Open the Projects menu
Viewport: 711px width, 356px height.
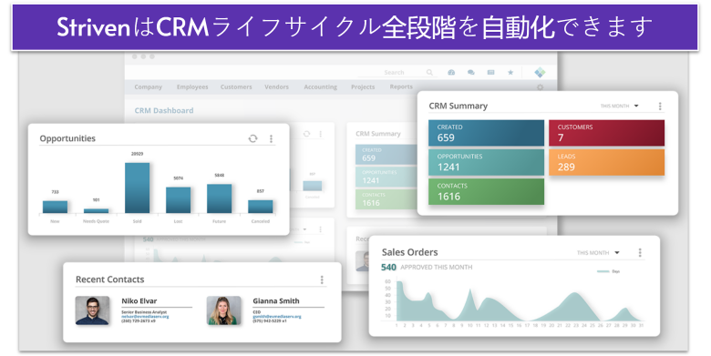pos(363,87)
